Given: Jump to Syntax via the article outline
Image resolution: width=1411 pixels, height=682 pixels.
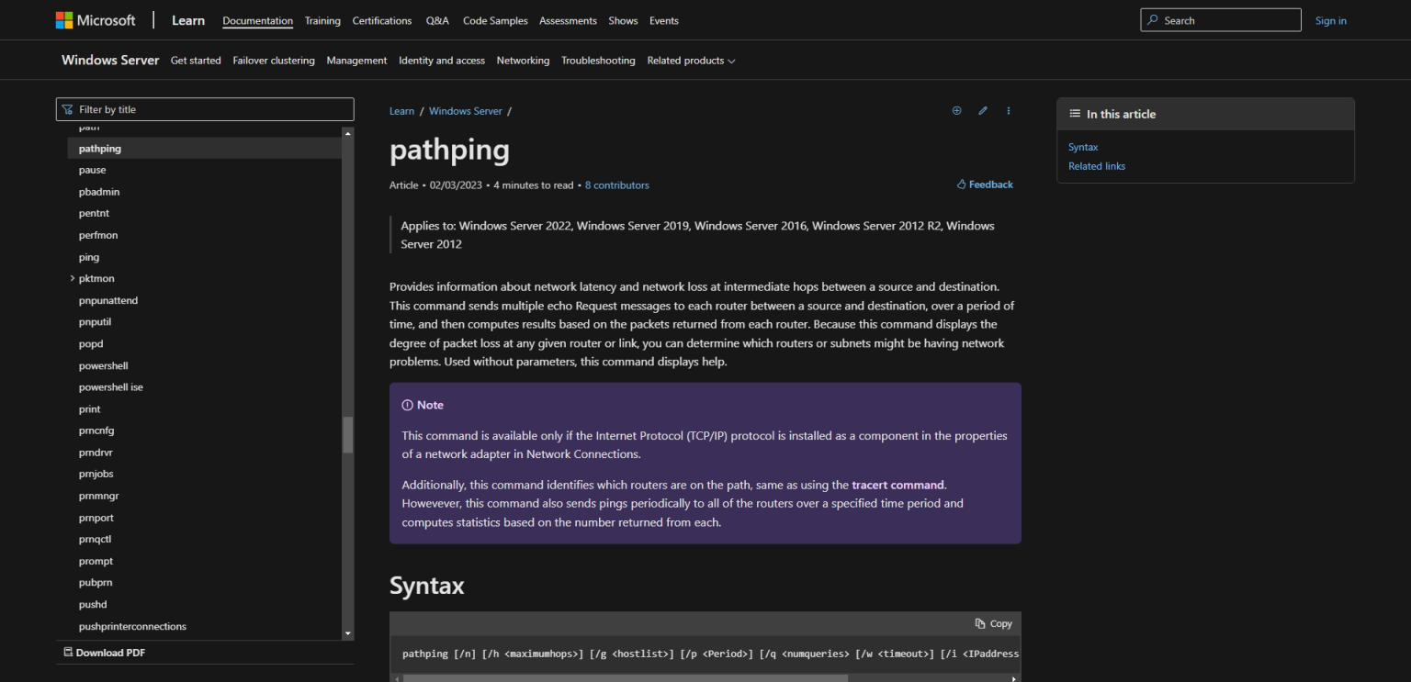Looking at the screenshot, I should tap(1083, 146).
